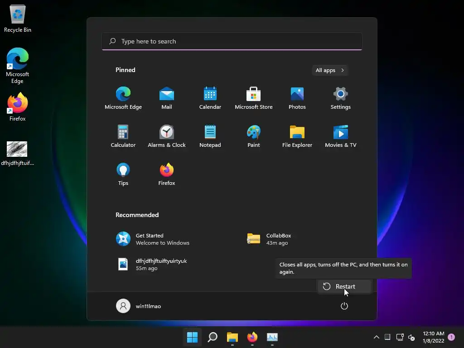This screenshot has width=464, height=348.
Task: Click the Start button on taskbar
Action: [192, 337]
